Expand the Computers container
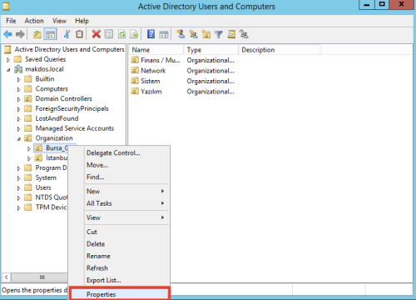416x300 pixels. (18, 89)
